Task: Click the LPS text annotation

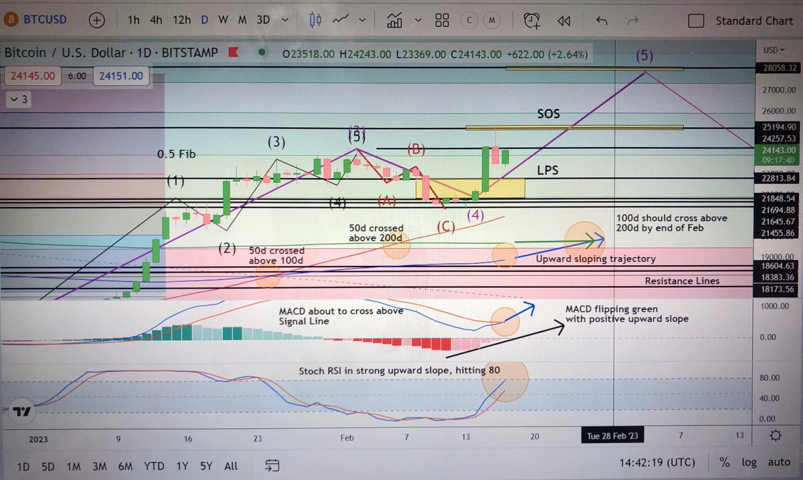Action: coord(549,171)
